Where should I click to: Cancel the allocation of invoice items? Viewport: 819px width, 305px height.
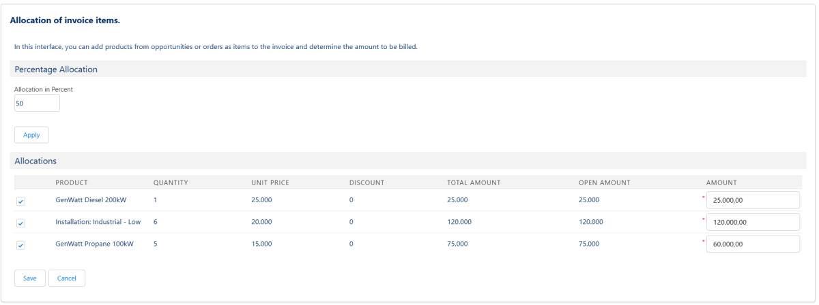click(66, 278)
